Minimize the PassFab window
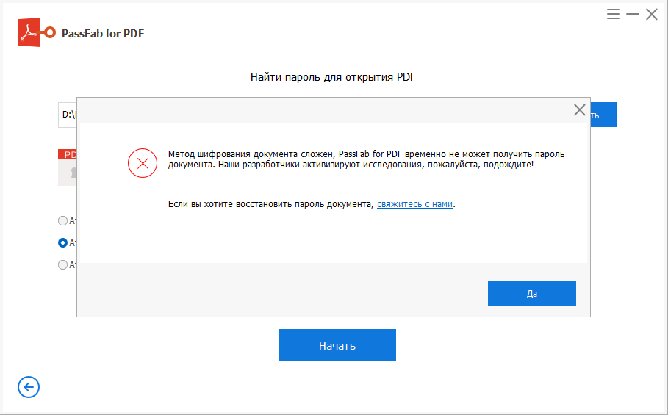 coord(633,14)
